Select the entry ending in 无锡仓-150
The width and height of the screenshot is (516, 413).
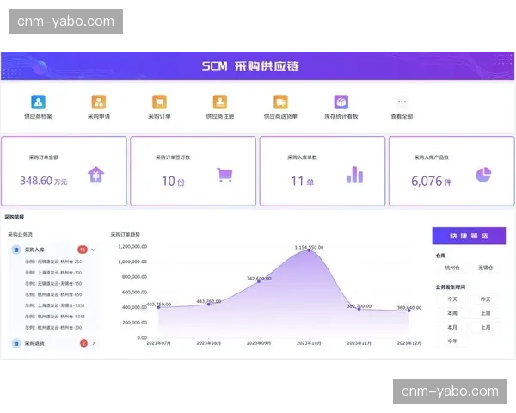pos(53,284)
